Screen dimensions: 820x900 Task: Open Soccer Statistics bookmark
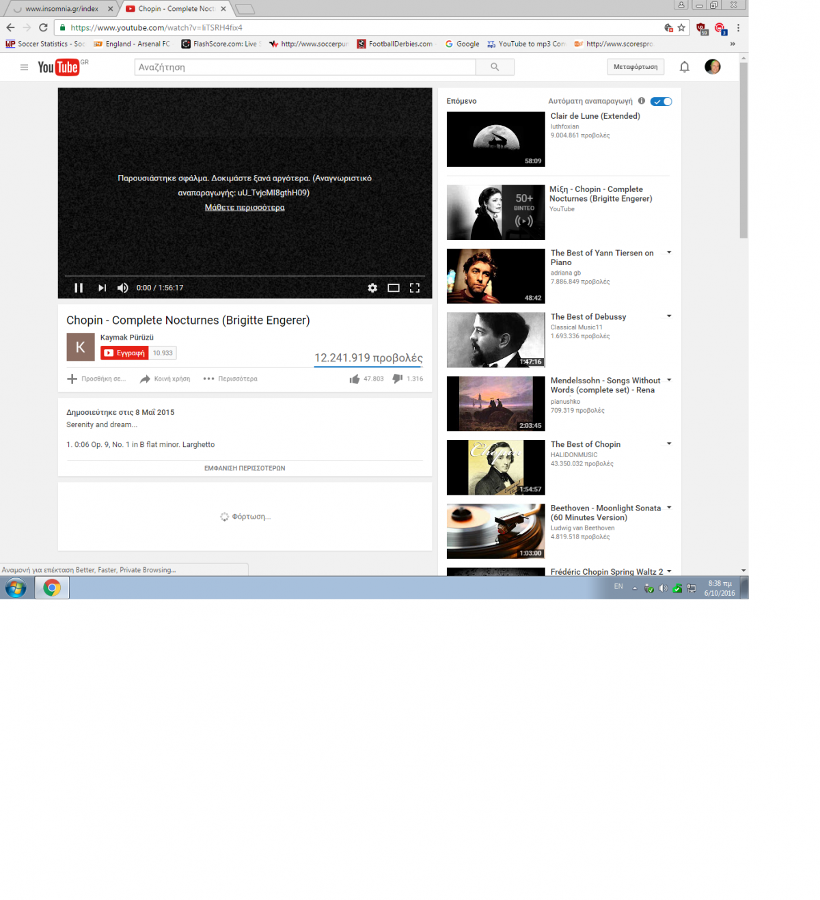pos(45,44)
